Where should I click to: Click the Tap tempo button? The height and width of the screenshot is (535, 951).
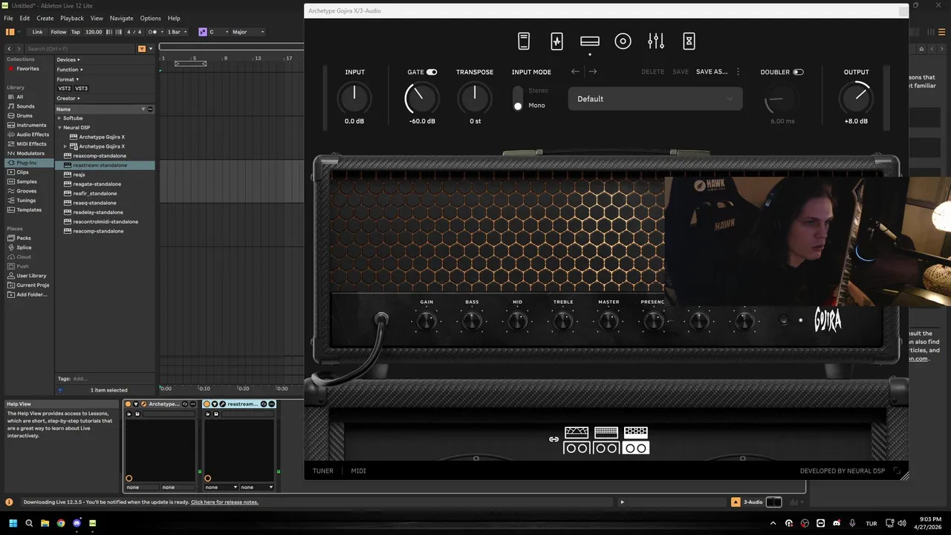tap(75, 32)
